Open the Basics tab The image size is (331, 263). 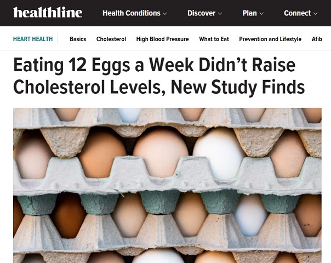[x=78, y=39]
